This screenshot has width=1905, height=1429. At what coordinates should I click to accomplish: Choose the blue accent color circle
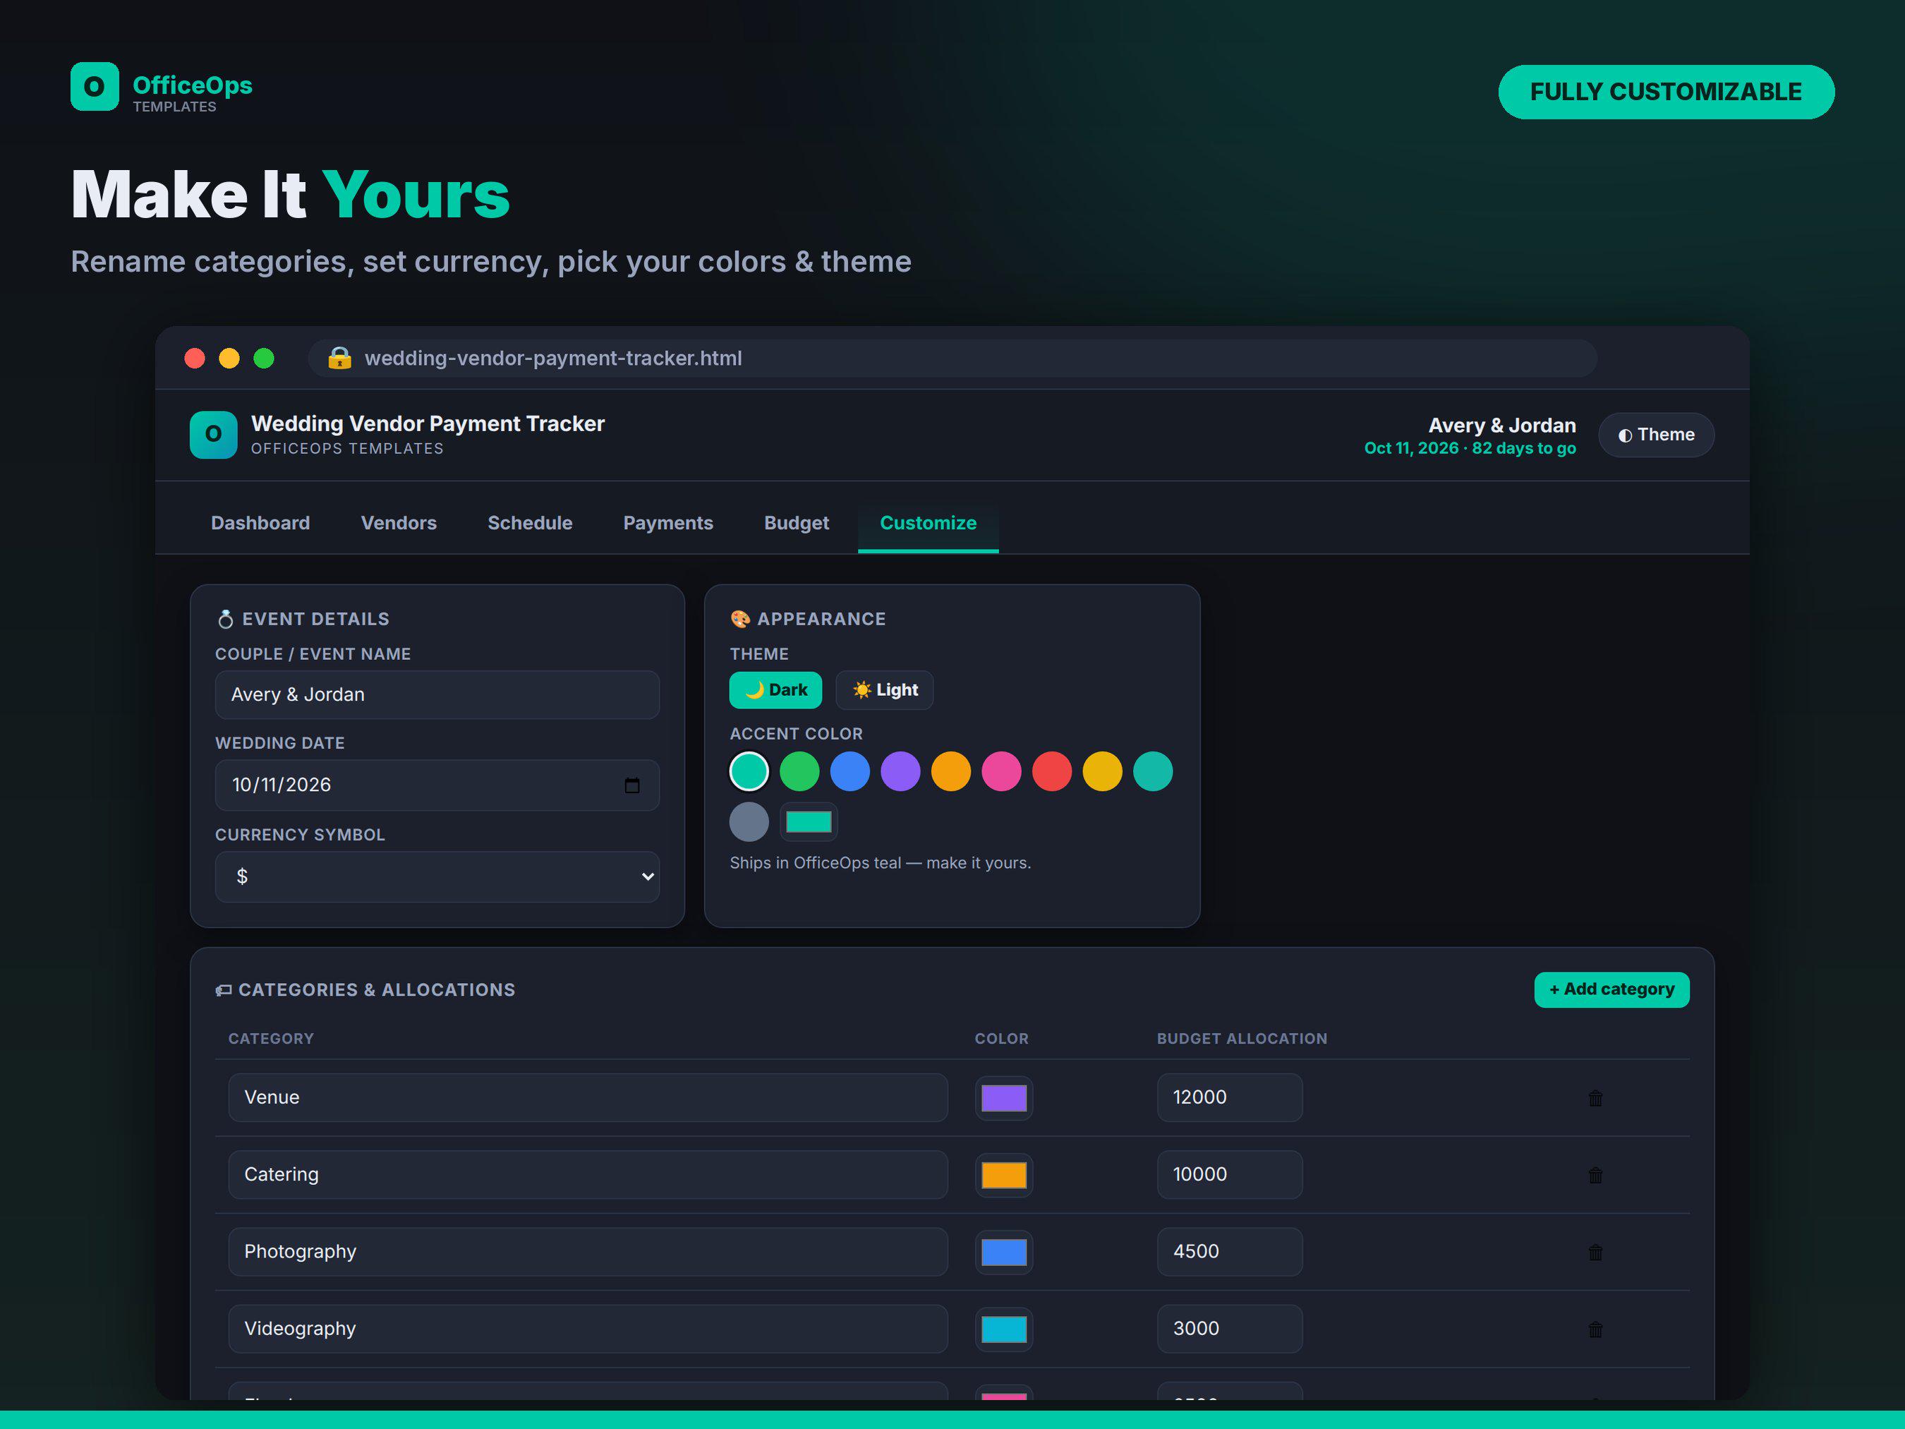click(850, 771)
